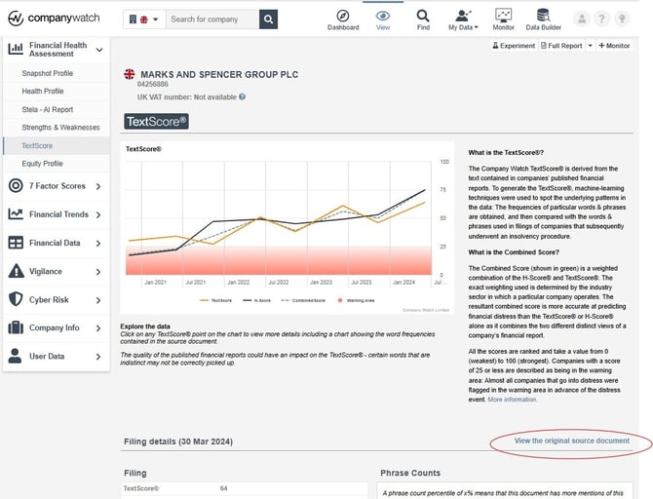The height and width of the screenshot is (499, 653).
Task: Click the User Data person icon
Action: click(x=15, y=356)
